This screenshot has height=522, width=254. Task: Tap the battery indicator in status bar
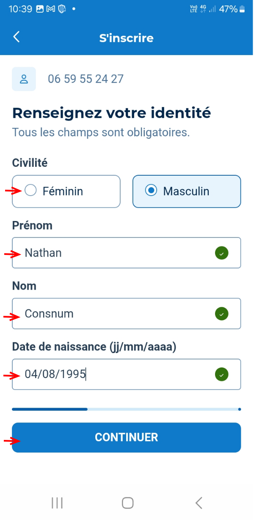click(x=242, y=9)
